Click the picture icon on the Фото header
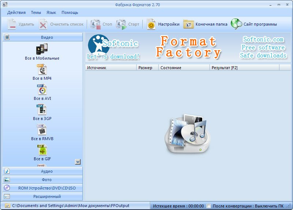Screen dimensions: 293x210 pyautogui.click(x=7, y=180)
